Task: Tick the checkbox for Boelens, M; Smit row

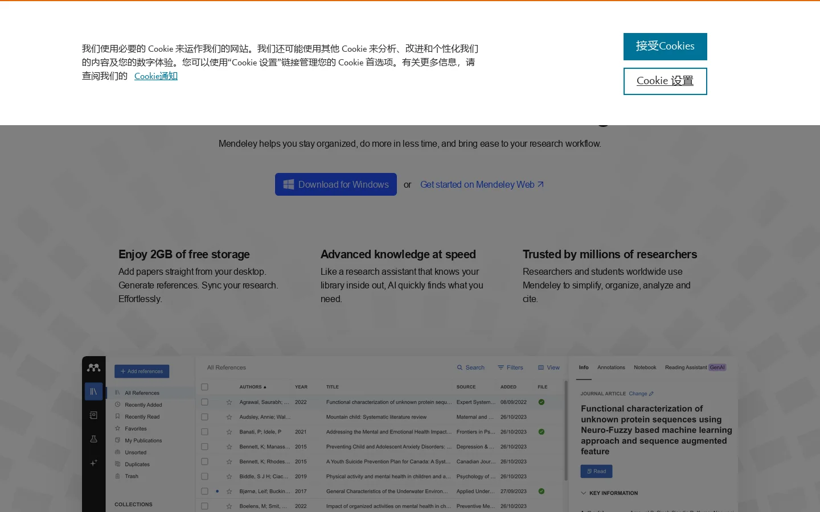Action: pos(204,506)
